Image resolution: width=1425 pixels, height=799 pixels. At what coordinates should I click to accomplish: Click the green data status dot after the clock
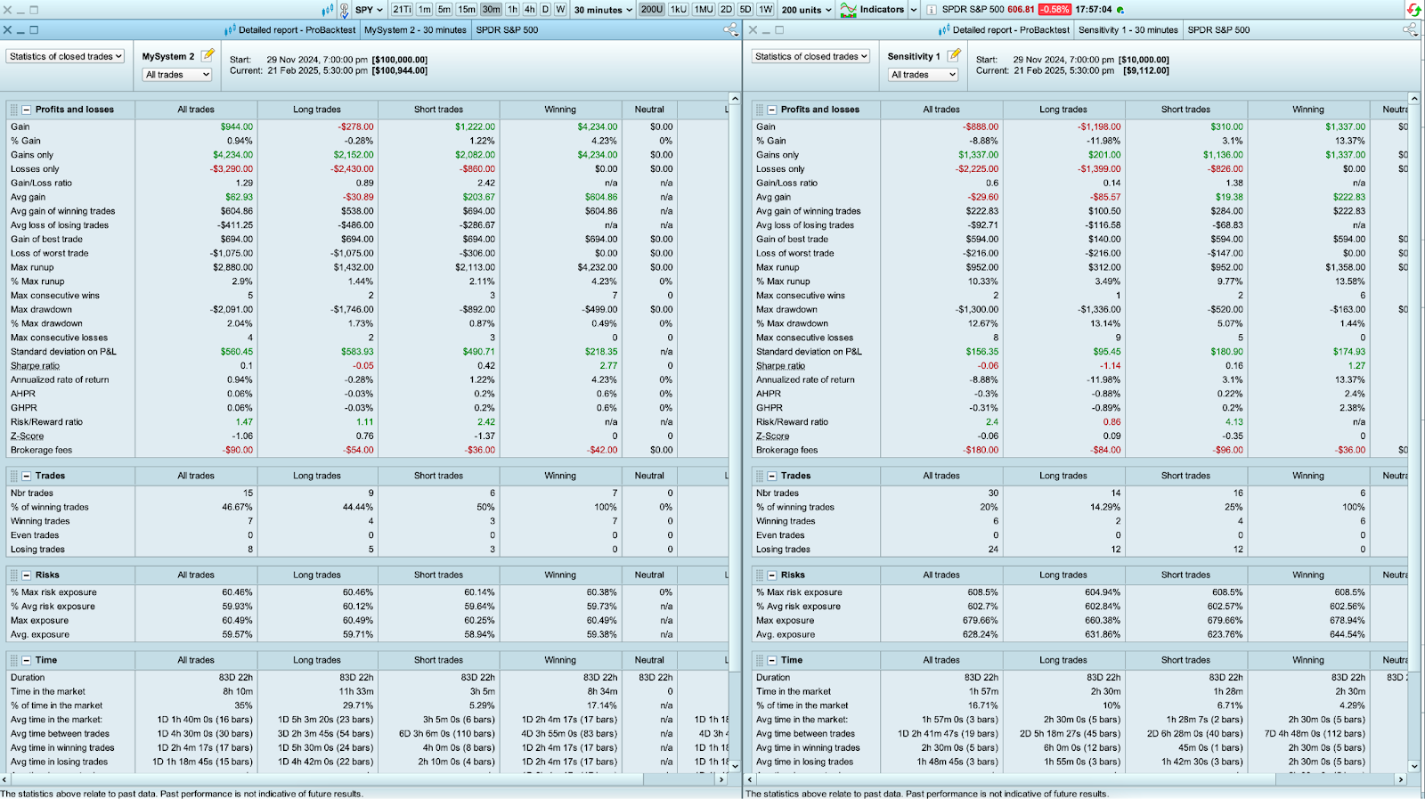(1120, 10)
